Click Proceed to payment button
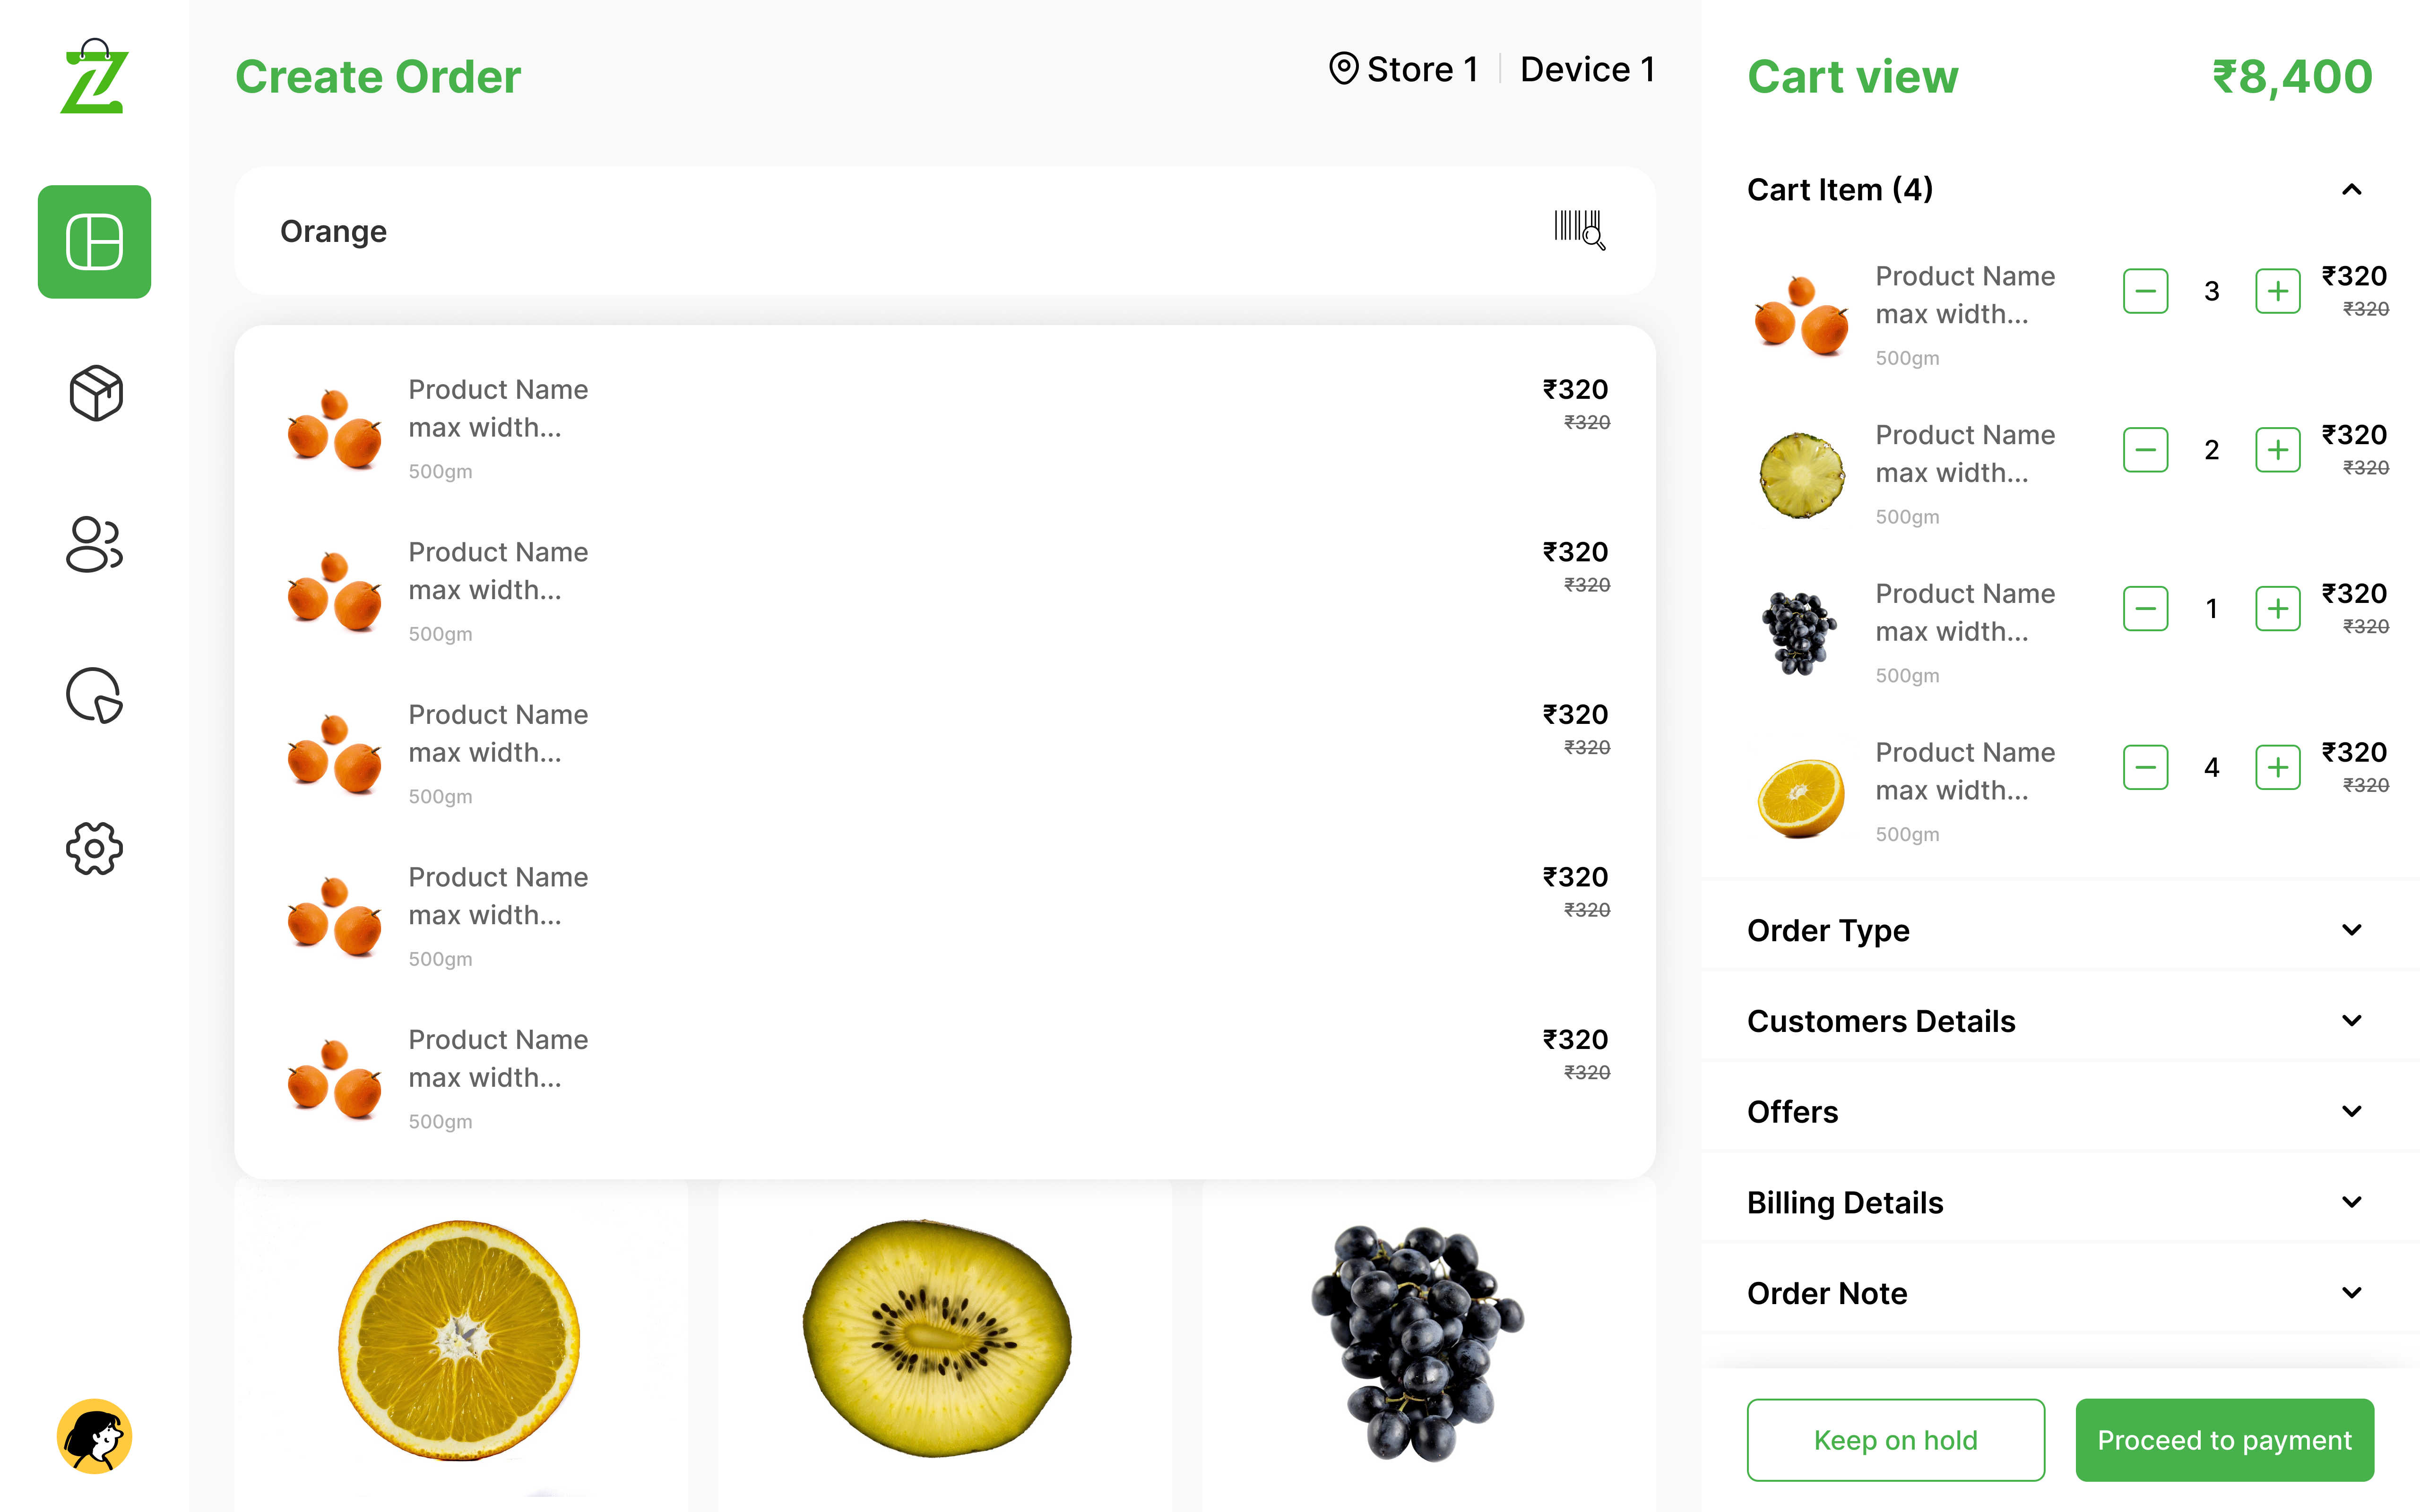Viewport: 2420px width, 1512px height. (x=2224, y=1440)
